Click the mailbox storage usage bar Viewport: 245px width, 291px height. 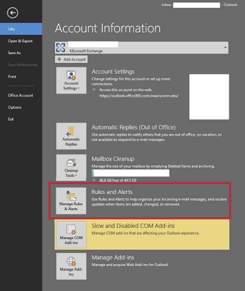point(130,173)
